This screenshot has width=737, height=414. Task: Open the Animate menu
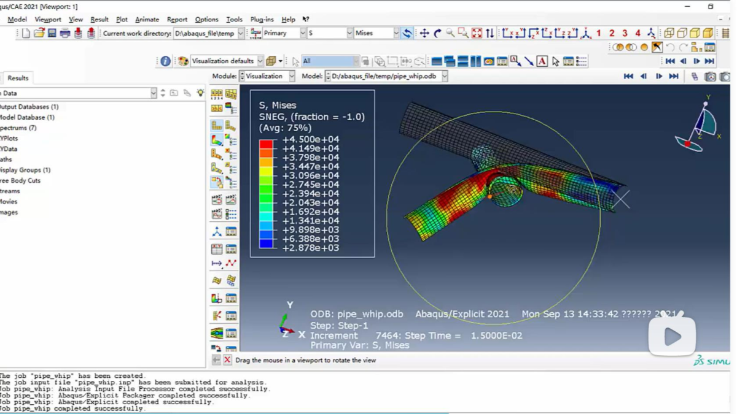pos(147,20)
